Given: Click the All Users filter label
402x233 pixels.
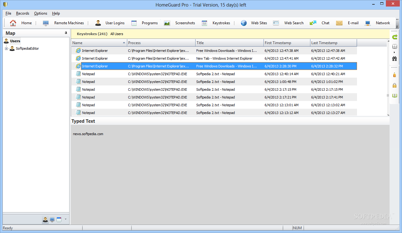Looking at the screenshot, I should point(117,34).
